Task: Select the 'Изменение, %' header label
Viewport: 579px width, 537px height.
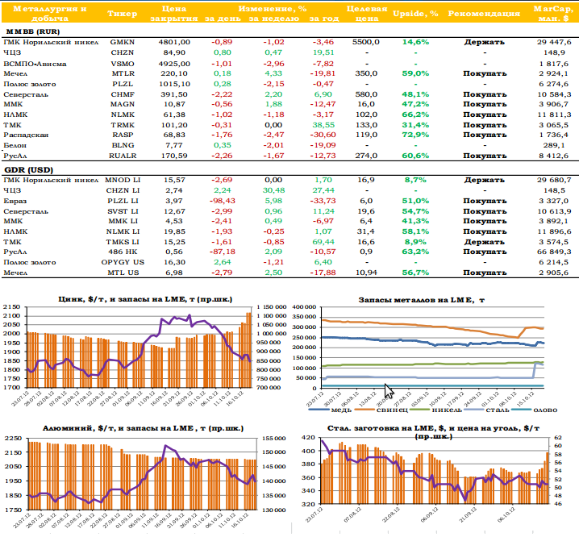Action: pyautogui.click(x=272, y=9)
